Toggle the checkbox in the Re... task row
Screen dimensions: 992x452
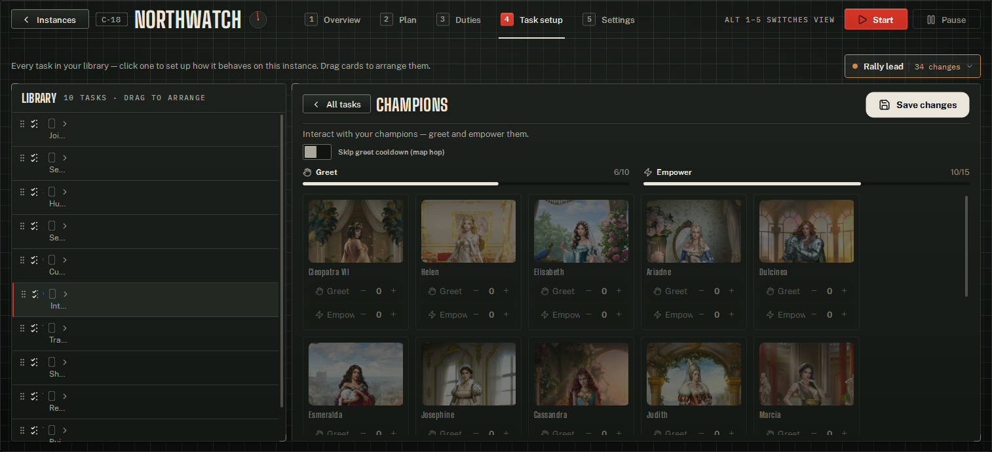coord(52,396)
